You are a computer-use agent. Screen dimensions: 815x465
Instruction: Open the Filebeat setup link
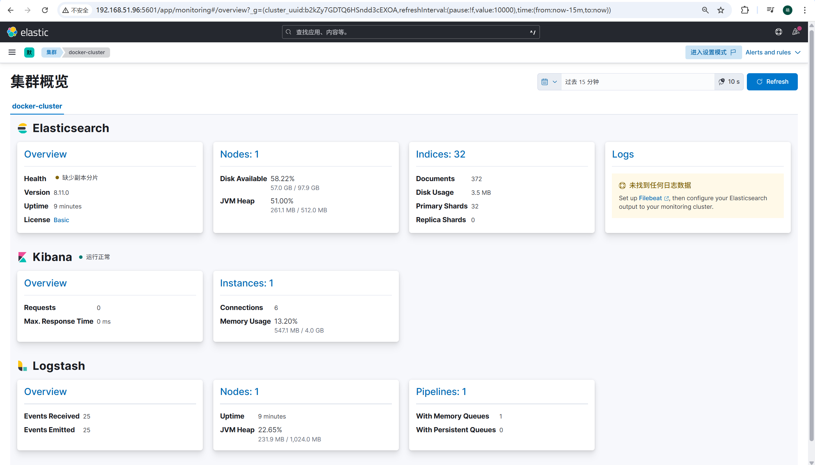(650, 198)
